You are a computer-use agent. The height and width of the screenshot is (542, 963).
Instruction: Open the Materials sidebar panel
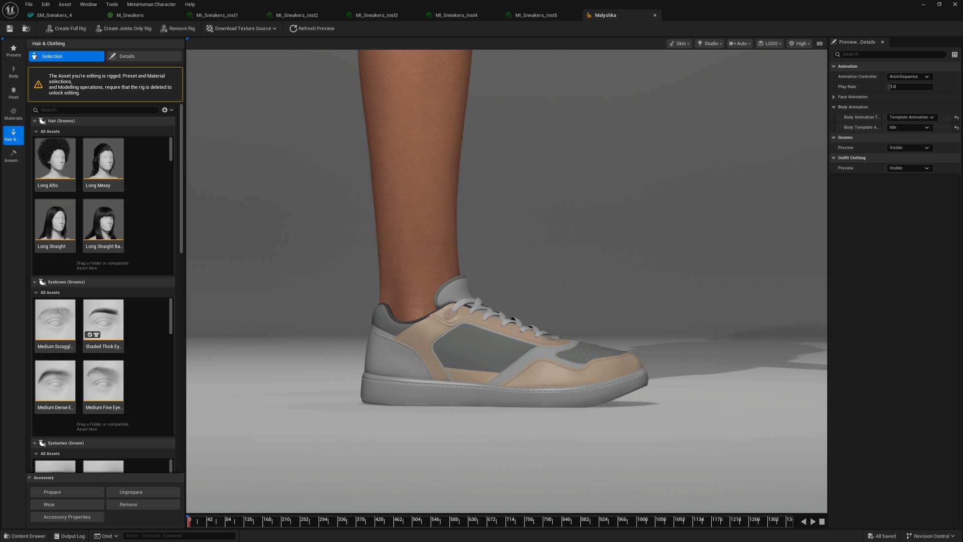[14, 114]
